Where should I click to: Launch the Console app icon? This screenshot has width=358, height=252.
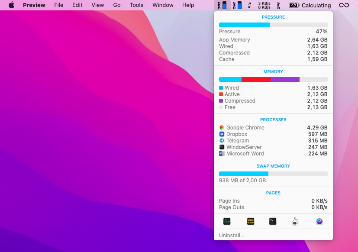pyautogui.click(x=250, y=221)
